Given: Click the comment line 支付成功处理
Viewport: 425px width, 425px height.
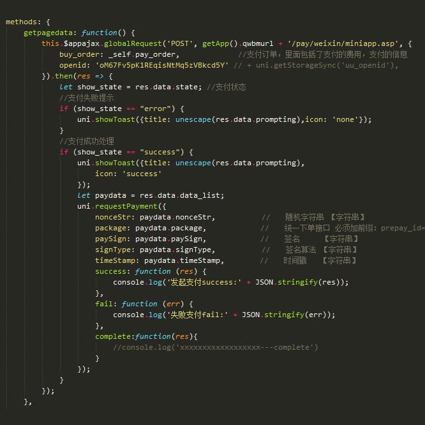Looking at the screenshot, I should [87, 141].
